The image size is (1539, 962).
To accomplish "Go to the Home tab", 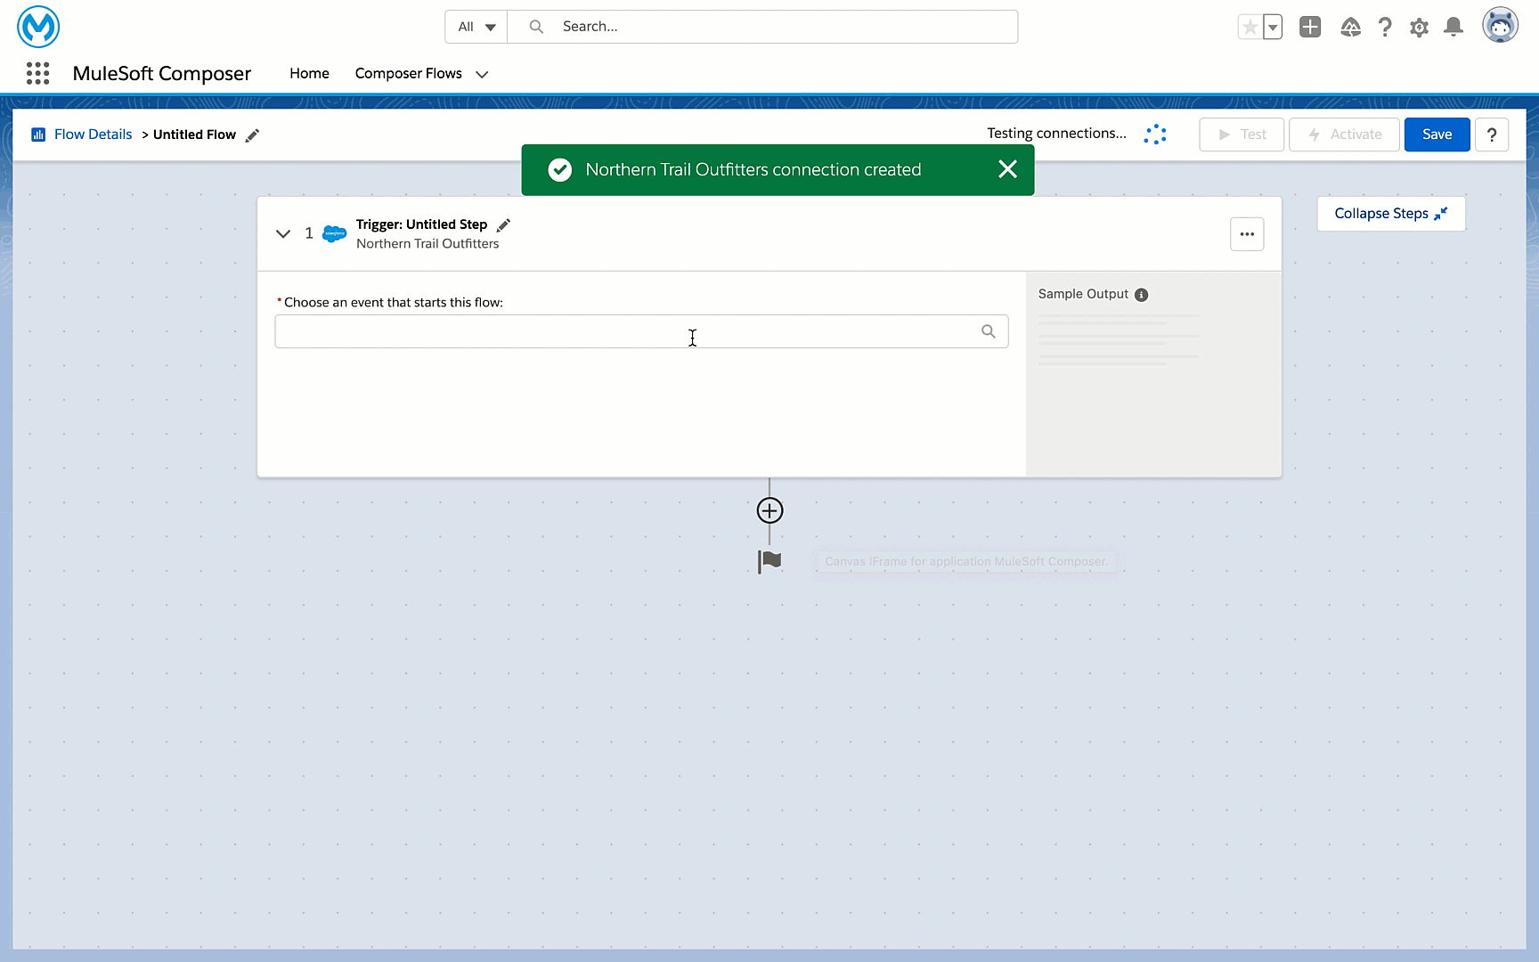I will tap(309, 73).
